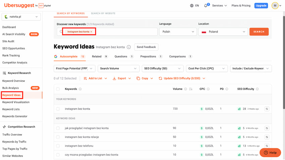This screenshot has height=160, width=285.
Task: Open the Add to List dropdown
Action: (95, 78)
